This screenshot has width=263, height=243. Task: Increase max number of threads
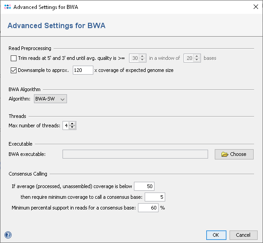(72, 124)
